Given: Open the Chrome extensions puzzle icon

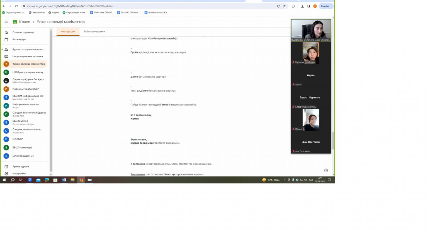Looking at the screenshot, I should (293, 6).
